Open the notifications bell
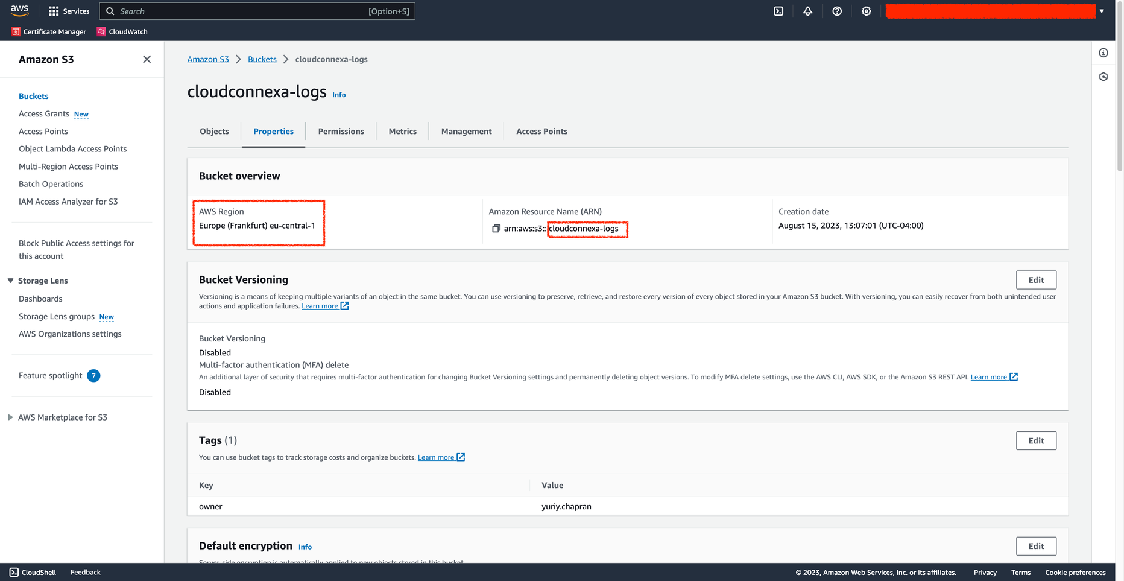Image resolution: width=1124 pixels, height=581 pixels. point(807,11)
